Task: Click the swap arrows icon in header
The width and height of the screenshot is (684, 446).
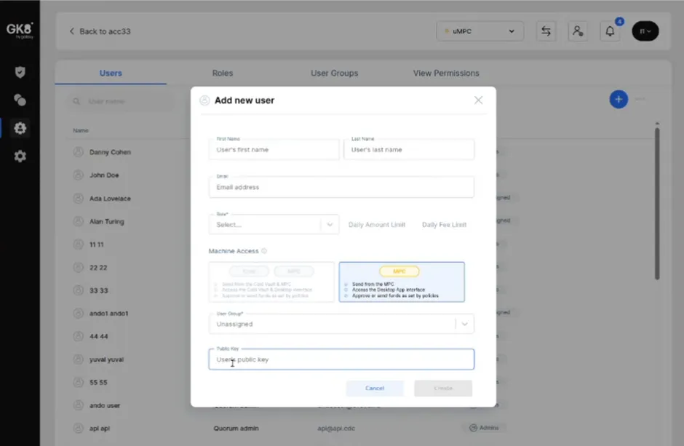Action: 546,31
